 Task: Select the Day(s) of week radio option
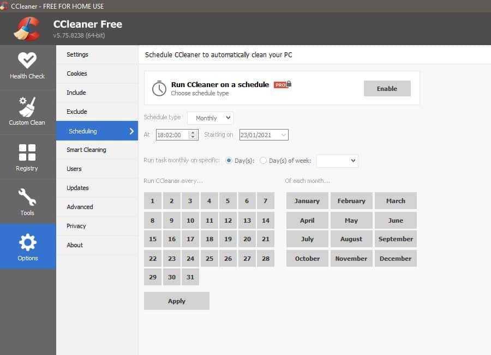click(263, 160)
